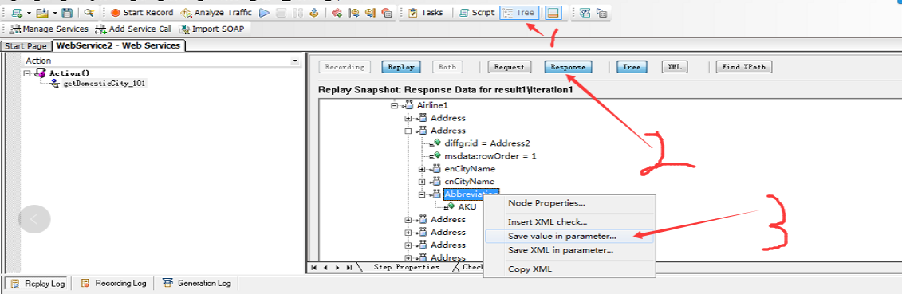This screenshot has height=294, width=902.
Task: Switch to the Start Page tab
Action: [x=26, y=46]
